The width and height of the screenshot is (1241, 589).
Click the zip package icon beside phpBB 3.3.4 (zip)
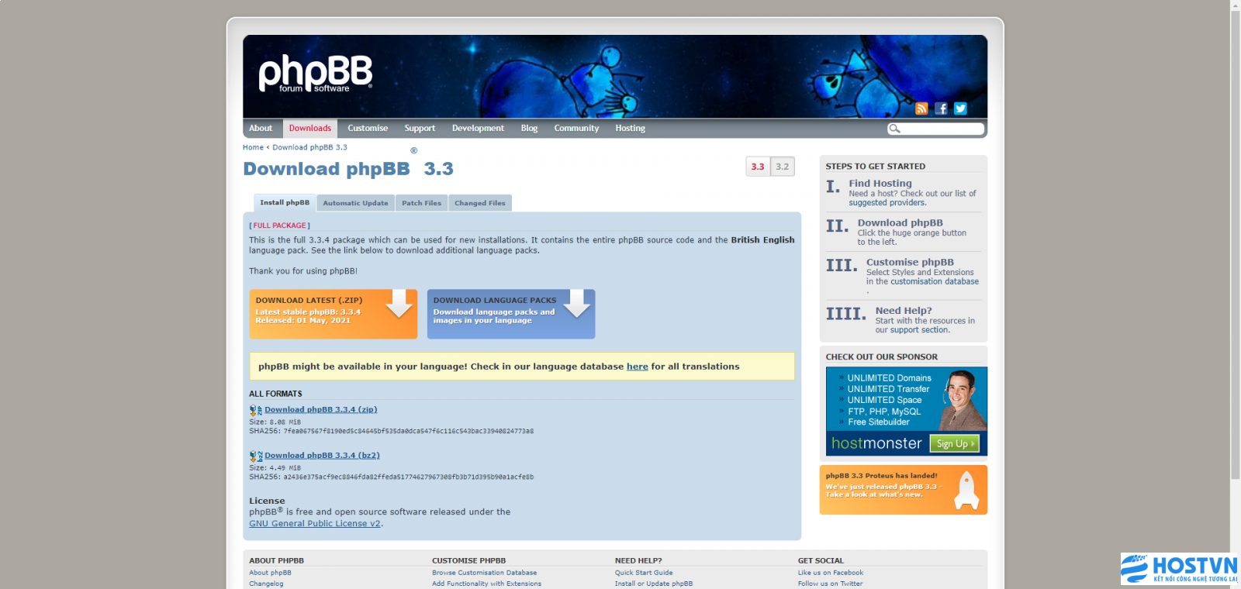coord(256,410)
